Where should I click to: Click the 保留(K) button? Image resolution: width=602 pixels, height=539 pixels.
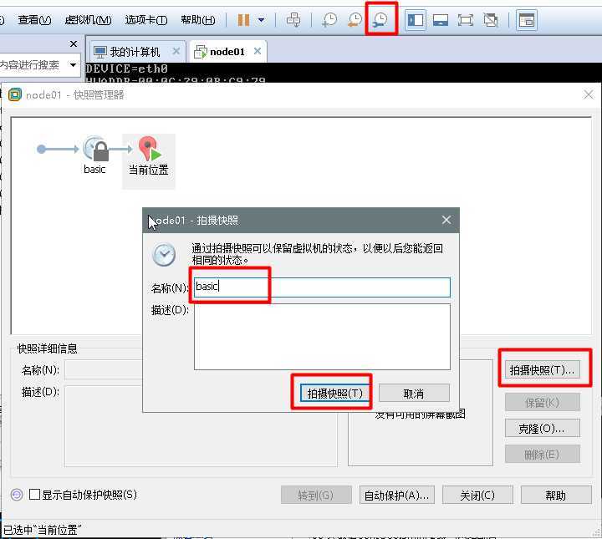pos(542,402)
